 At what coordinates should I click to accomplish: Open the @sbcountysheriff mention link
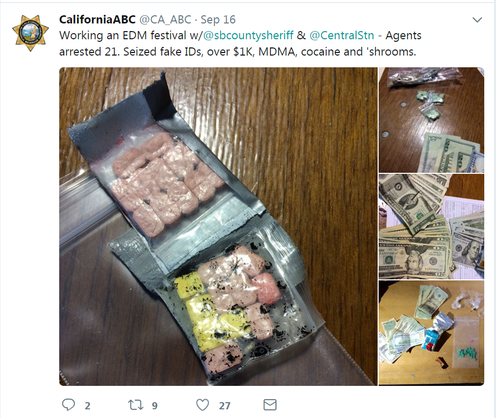tap(249, 35)
